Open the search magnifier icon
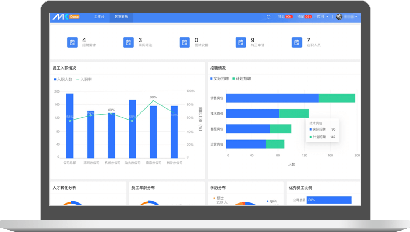The image size is (410, 232). click(269, 17)
